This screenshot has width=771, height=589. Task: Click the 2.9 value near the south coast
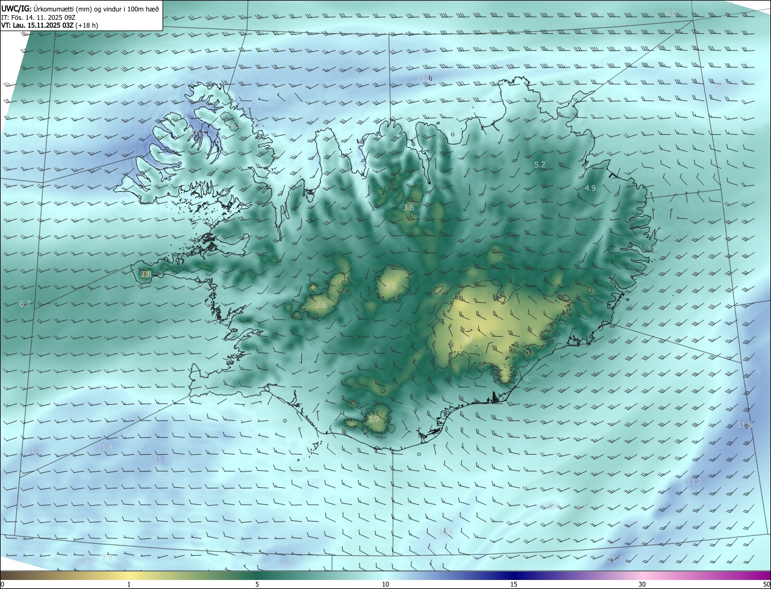(373, 419)
